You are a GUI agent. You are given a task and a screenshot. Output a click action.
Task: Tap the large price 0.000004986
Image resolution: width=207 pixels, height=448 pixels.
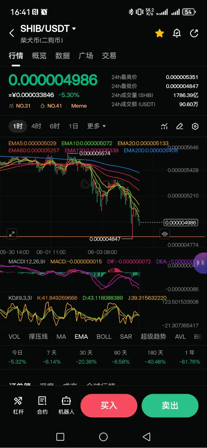pyautogui.click(x=53, y=80)
